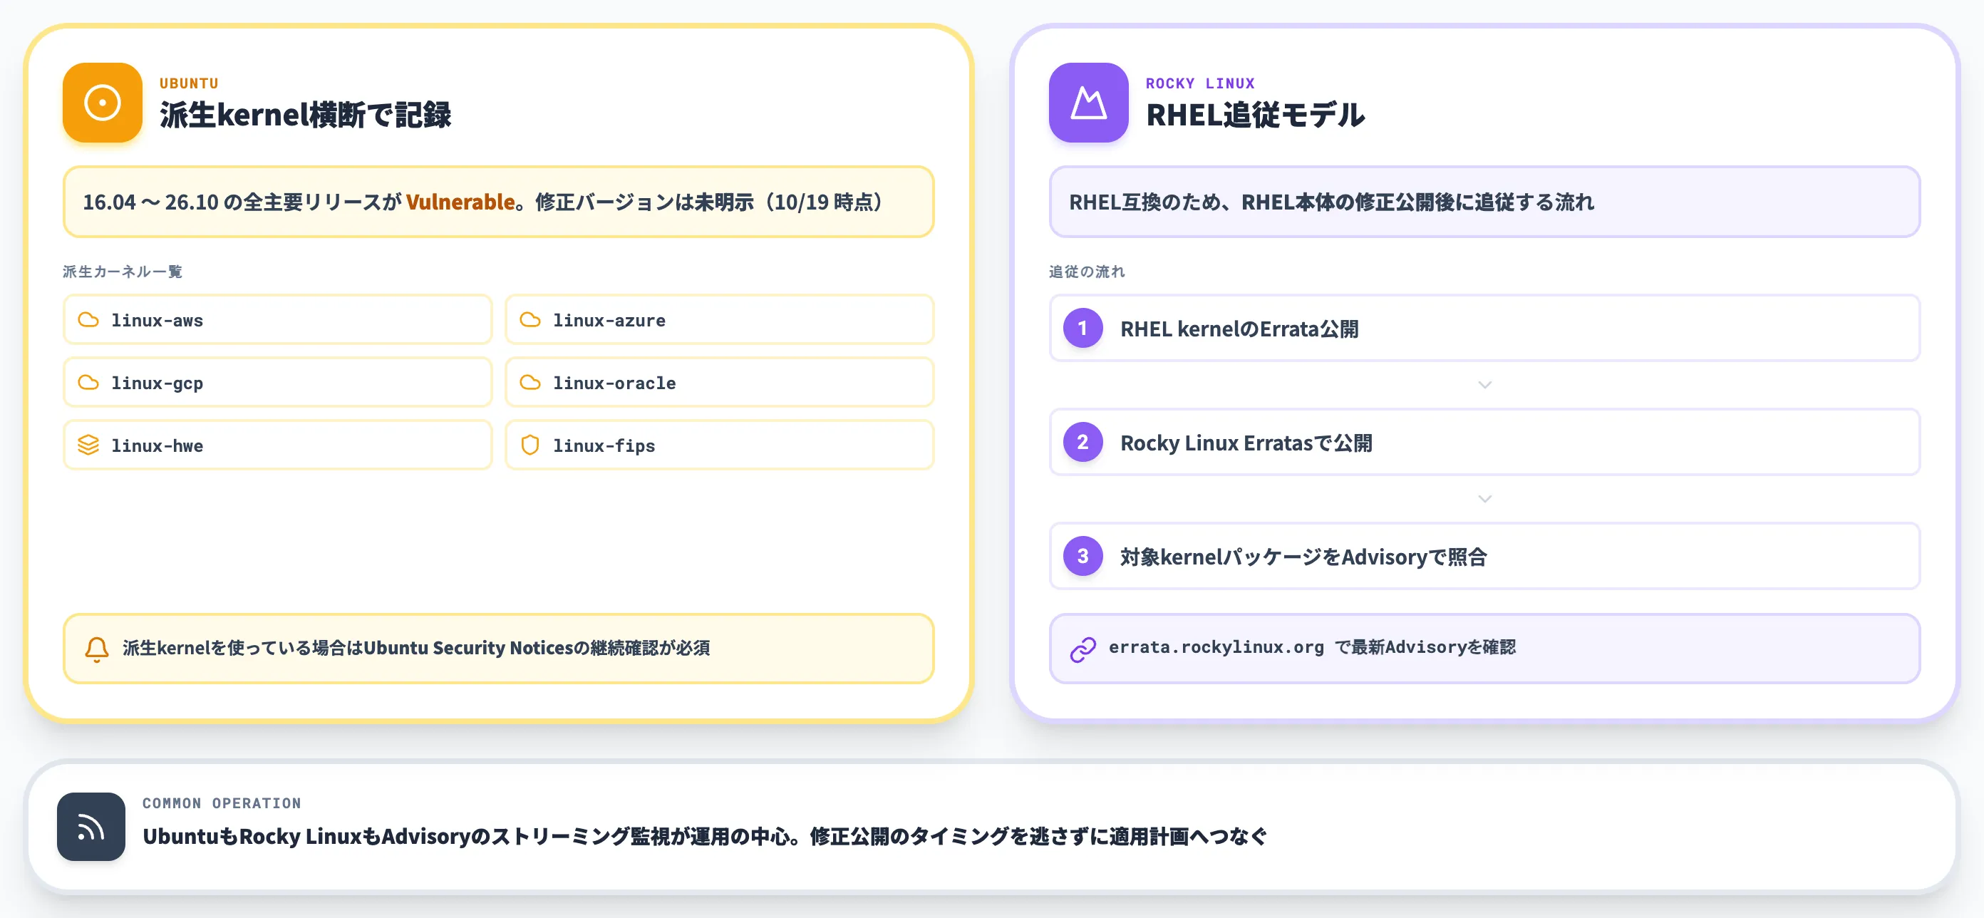Viewport: 1984px width, 918px height.
Task: Click the layers icon beside linux-hwe
Action: [88, 445]
